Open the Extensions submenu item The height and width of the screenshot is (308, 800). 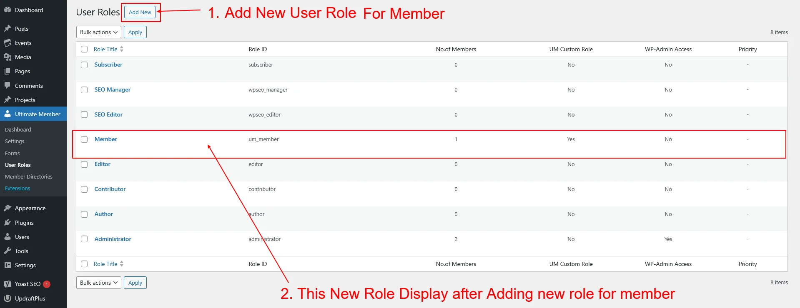[x=18, y=188]
